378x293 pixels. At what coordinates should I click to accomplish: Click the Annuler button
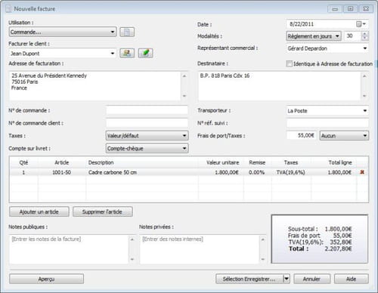point(311,279)
